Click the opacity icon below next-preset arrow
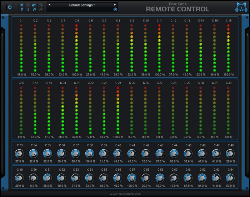The image size is (250, 197). tap(115, 9)
